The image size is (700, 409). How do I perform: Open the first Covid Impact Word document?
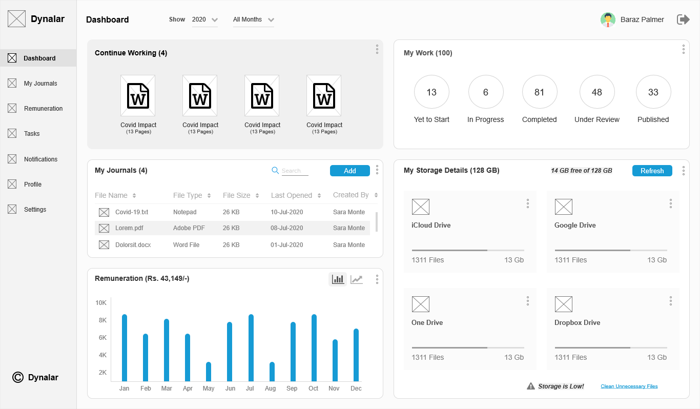pos(138,96)
